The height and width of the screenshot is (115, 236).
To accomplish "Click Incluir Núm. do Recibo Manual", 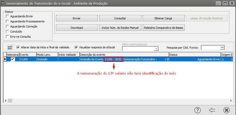I will tap(120, 28).
